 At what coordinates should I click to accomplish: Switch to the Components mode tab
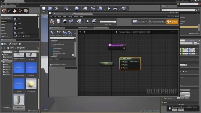point(156,22)
